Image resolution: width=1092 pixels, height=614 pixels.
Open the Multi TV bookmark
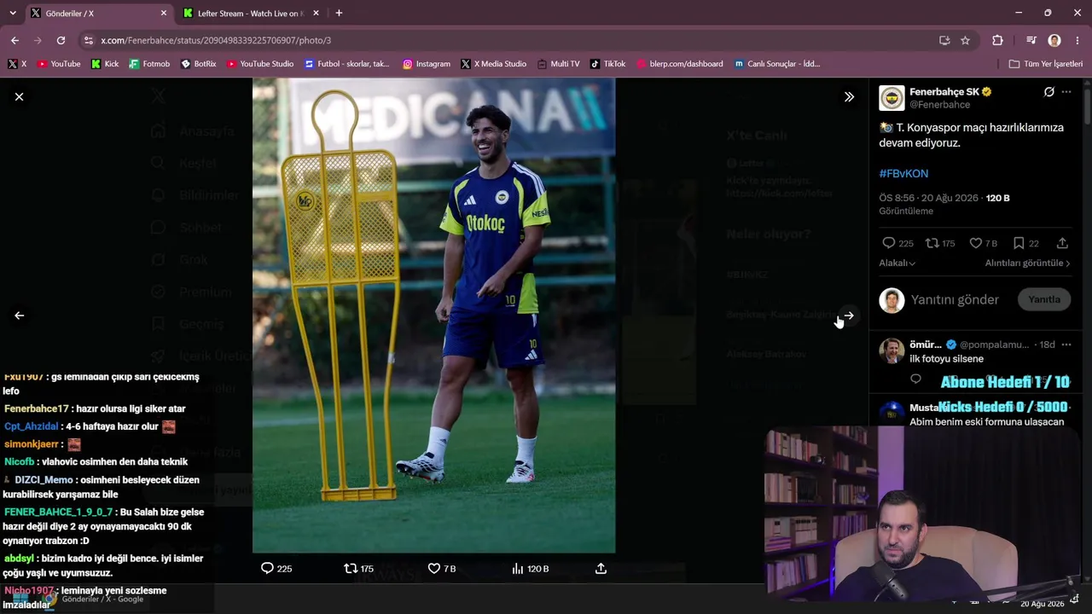(558, 64)
